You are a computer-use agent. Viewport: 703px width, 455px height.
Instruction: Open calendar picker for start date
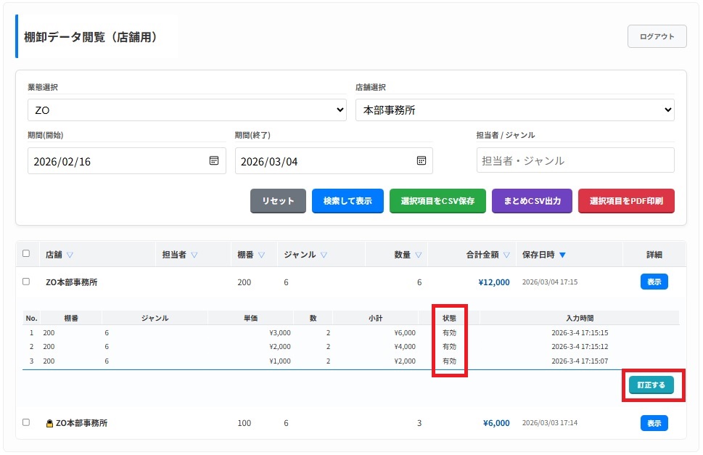click(214, 161)
